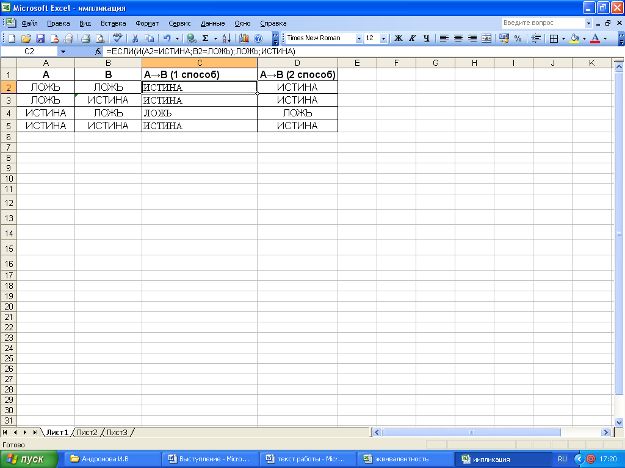Apply the yellow fill color
This screenshot has width=625, height=468.
click(x=574, y=38)
